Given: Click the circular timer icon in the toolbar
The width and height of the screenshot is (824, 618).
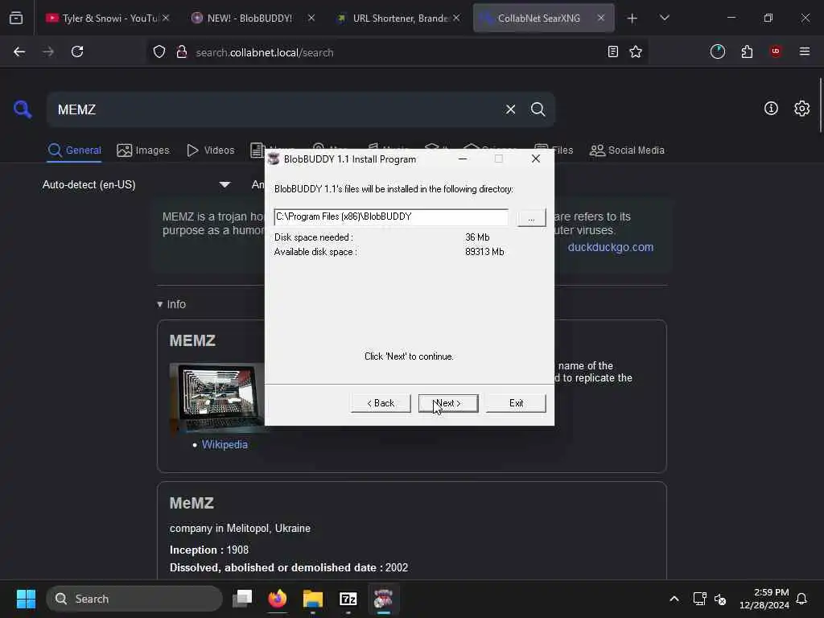Looking at the screenshot, I should point(717,52).
